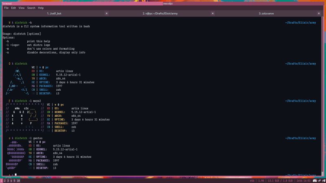Open the View menu
Image resolution: width=326 pixels, height=183 pixels.
[22, 8]
